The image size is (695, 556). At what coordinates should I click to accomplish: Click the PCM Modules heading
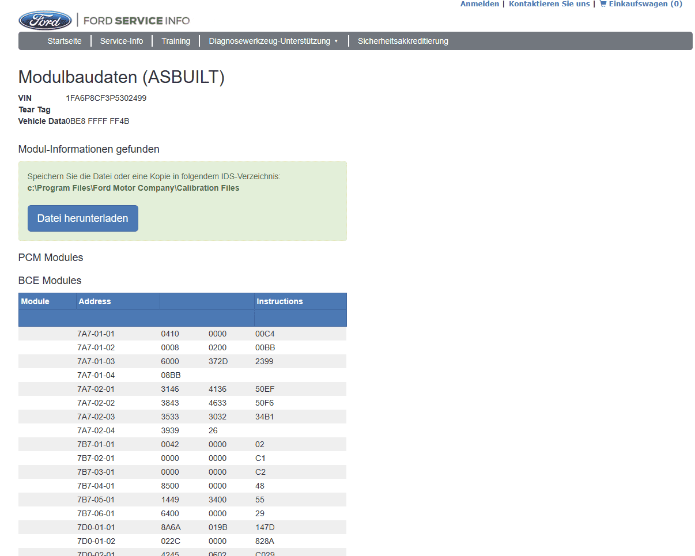point(51,258)
